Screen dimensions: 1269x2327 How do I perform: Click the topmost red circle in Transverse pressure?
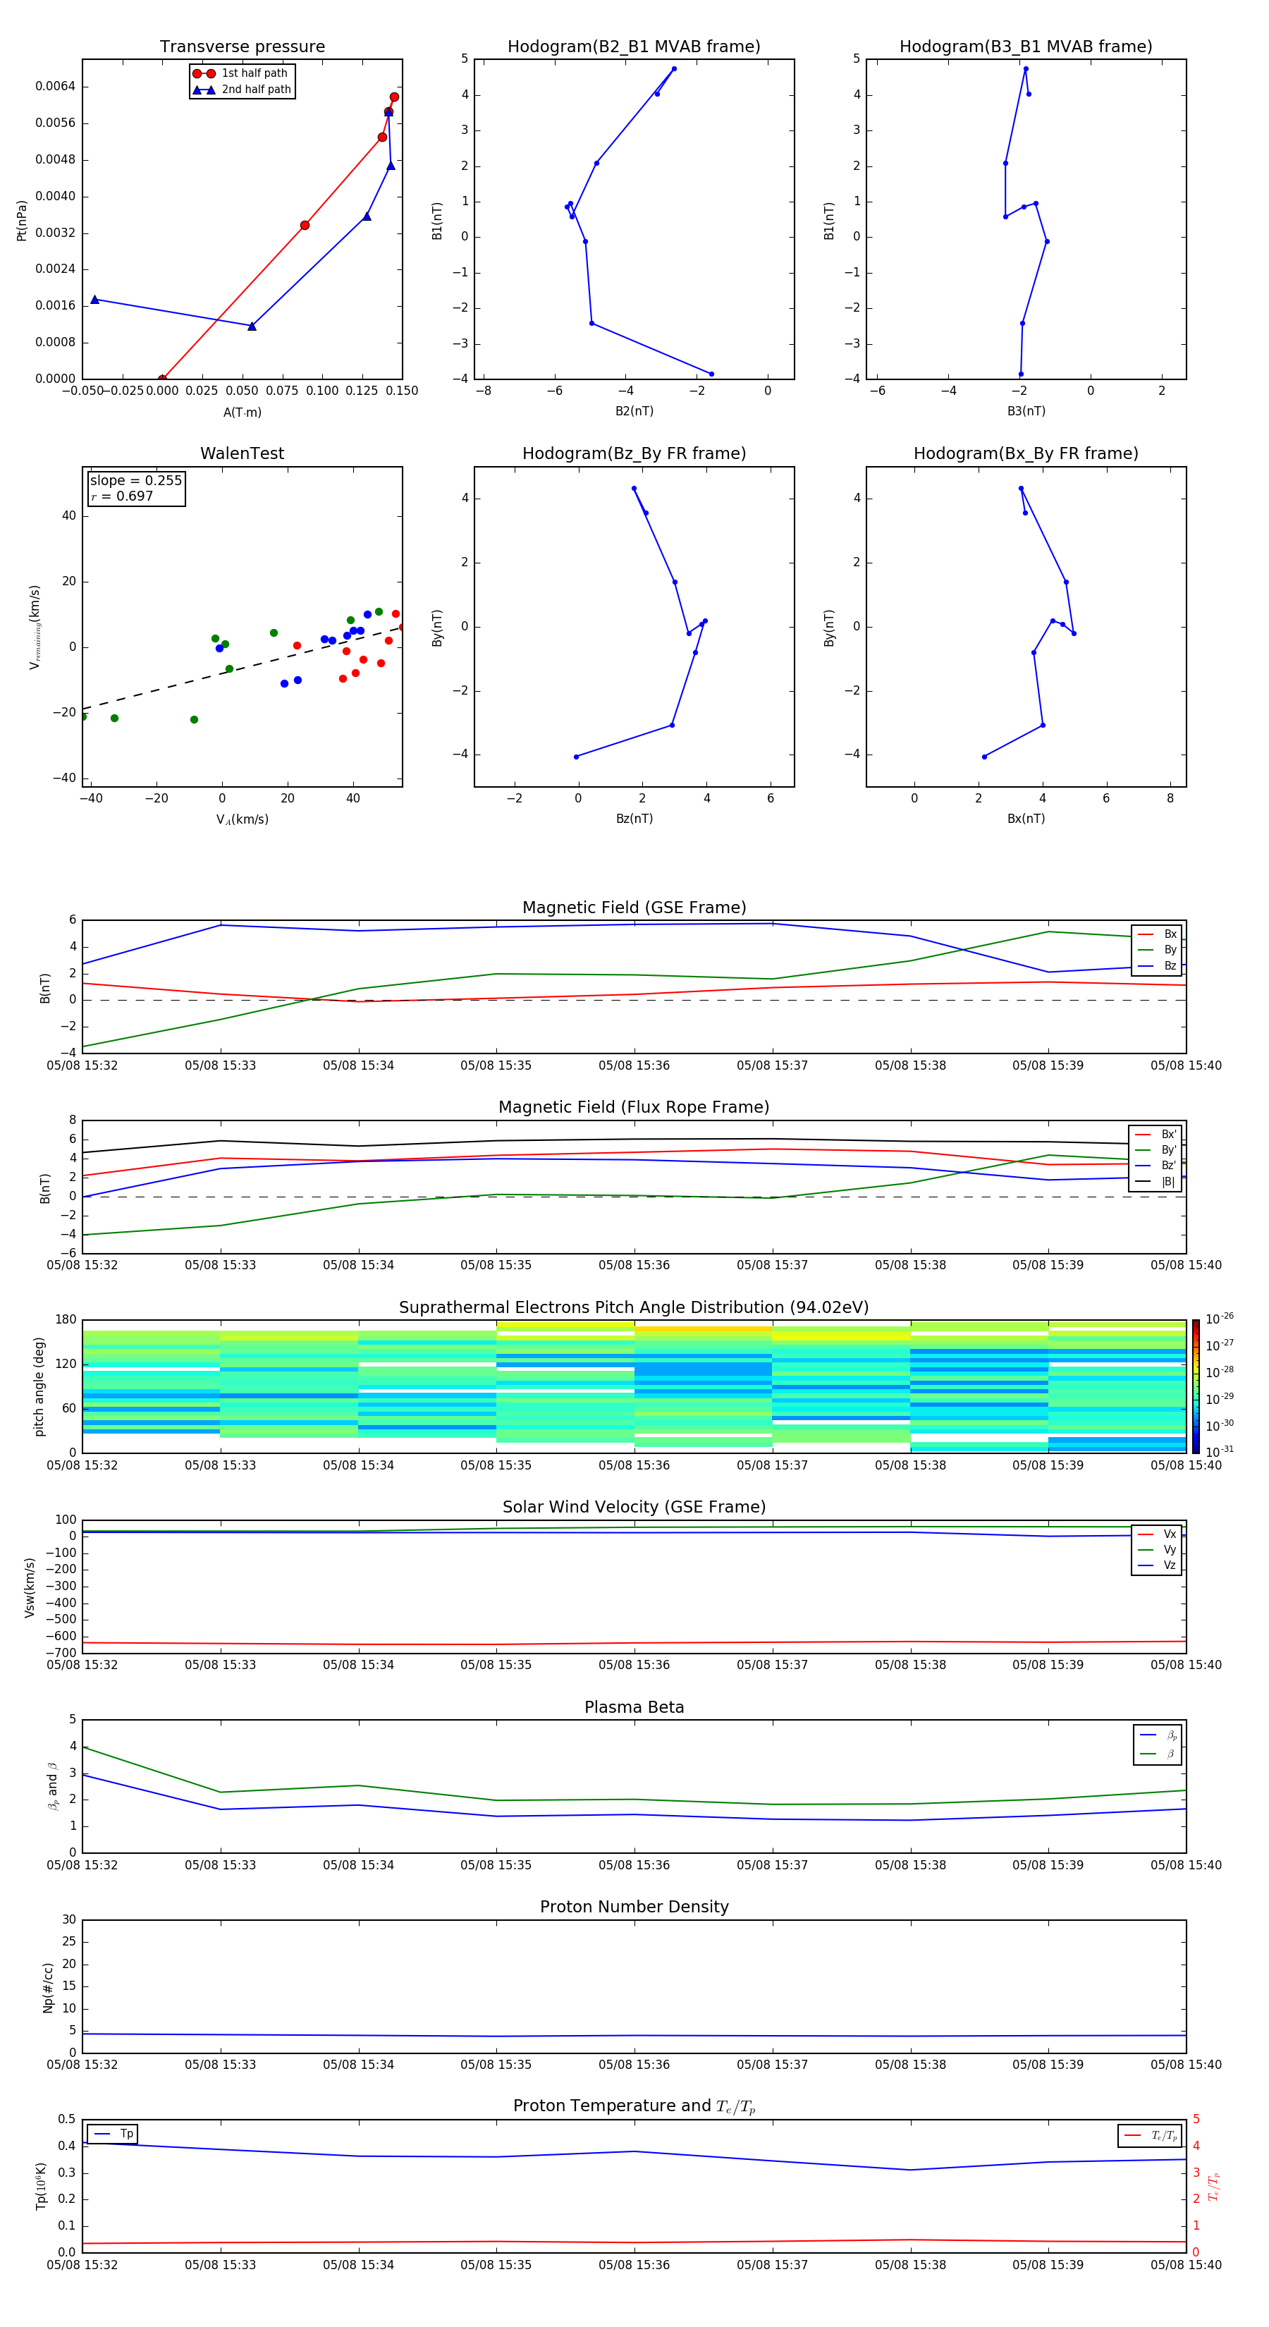[x=394, y=97]
